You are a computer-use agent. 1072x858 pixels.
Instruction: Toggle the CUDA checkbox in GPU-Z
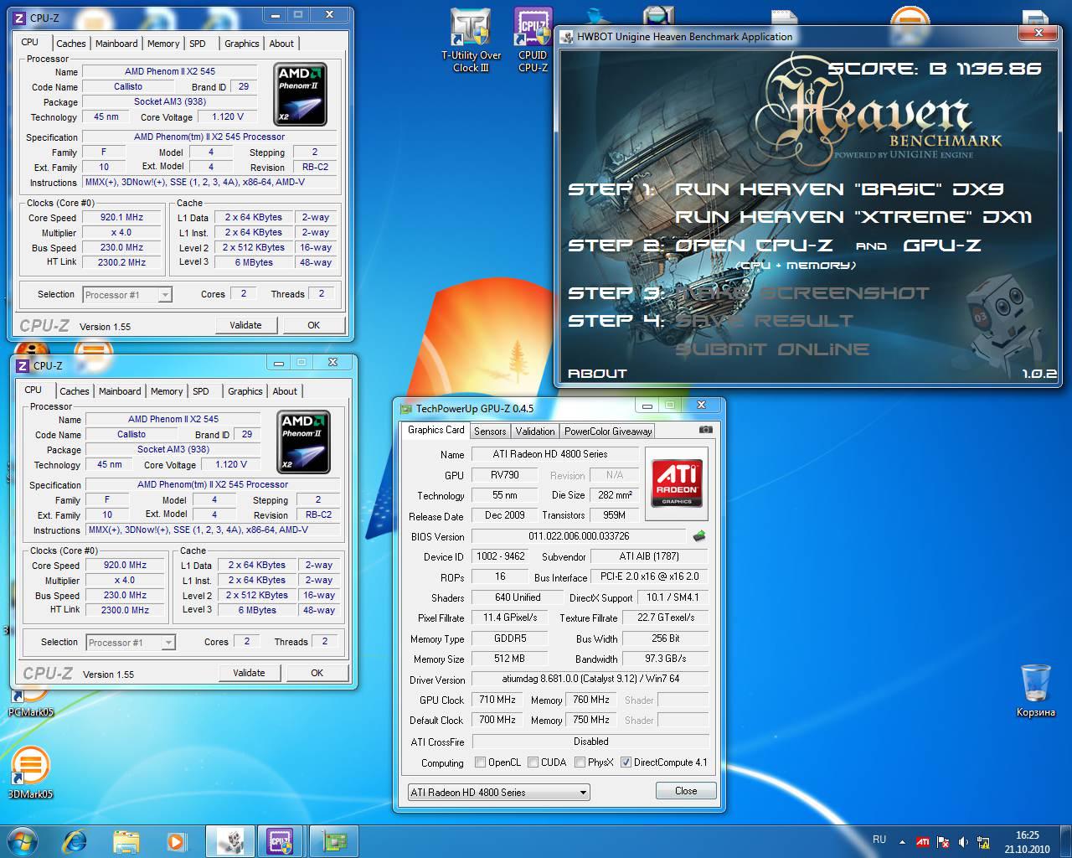pos(533,762)
